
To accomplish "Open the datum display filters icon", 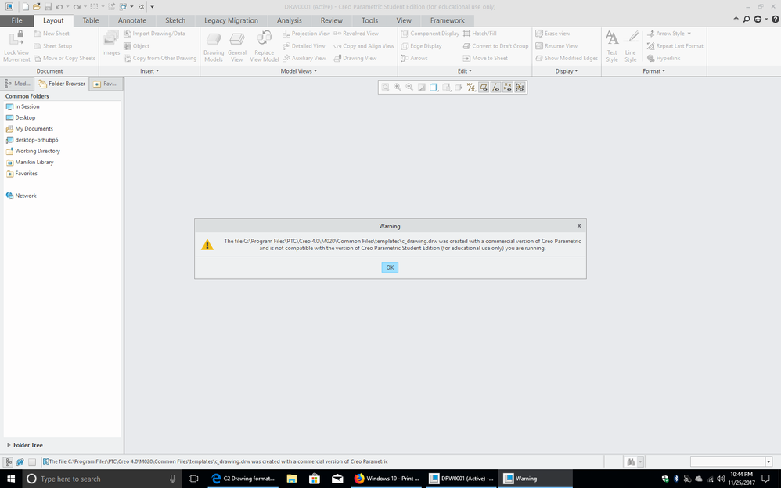I will [471, 87].
